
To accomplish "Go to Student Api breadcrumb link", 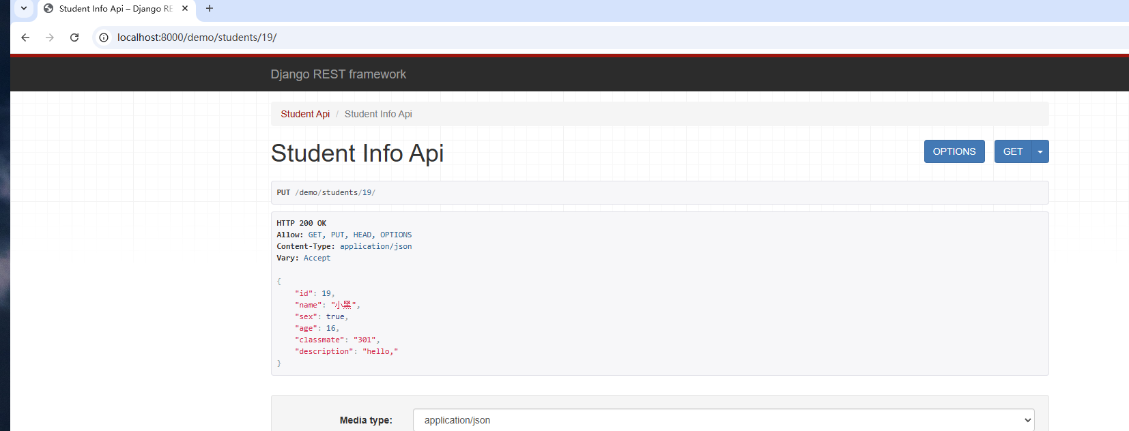I will tap(305, 114).
